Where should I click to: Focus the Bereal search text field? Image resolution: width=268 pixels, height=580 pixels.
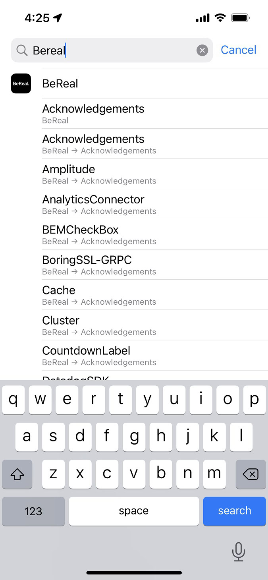click(x=111, y=50)
